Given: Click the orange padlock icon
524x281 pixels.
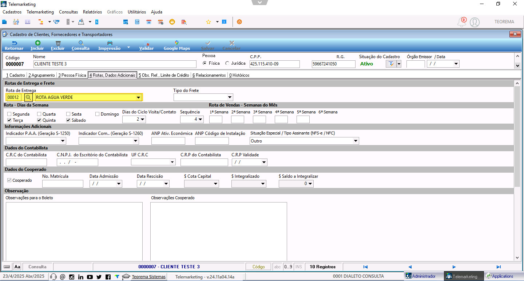Looking at the screenshot, I should click(172, 22).
